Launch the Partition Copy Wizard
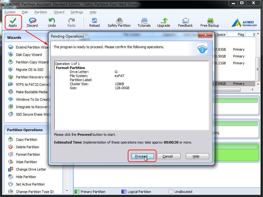This screenshot has width=263, height=197. click(28, 62)
